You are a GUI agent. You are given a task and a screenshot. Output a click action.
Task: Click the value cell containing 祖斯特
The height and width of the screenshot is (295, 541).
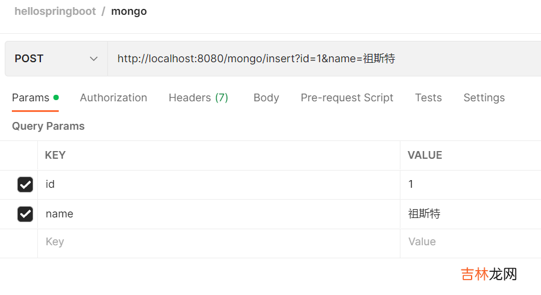[x=470, y=214]
